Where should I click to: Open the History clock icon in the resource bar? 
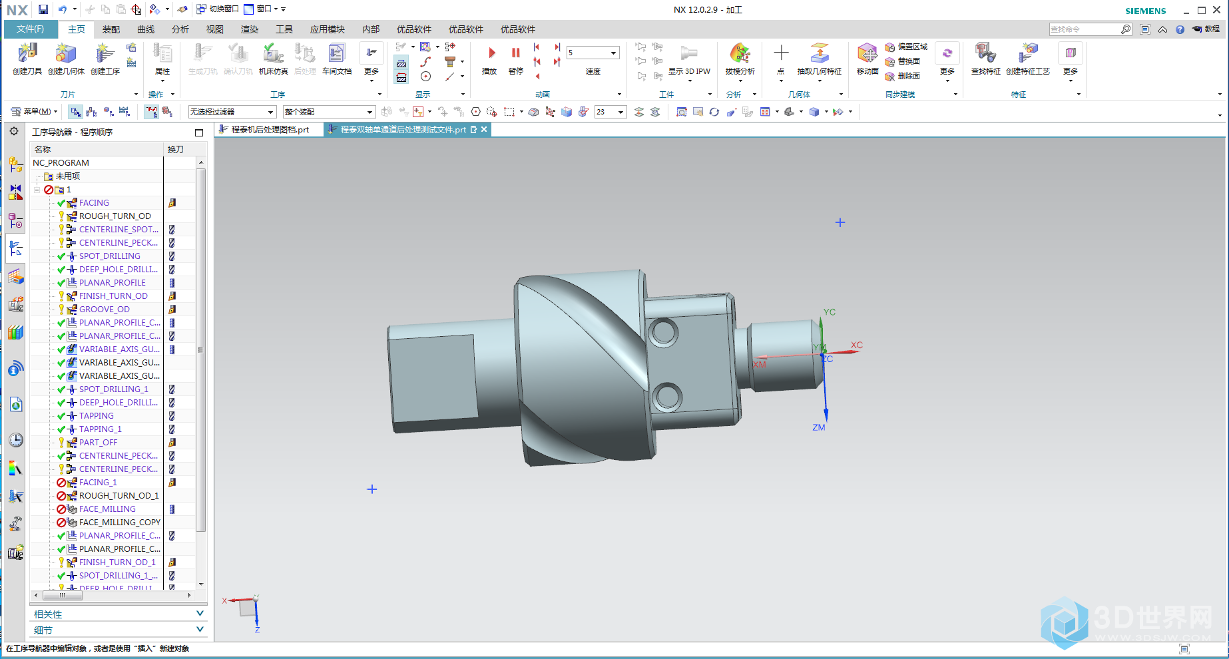(16, 440)
